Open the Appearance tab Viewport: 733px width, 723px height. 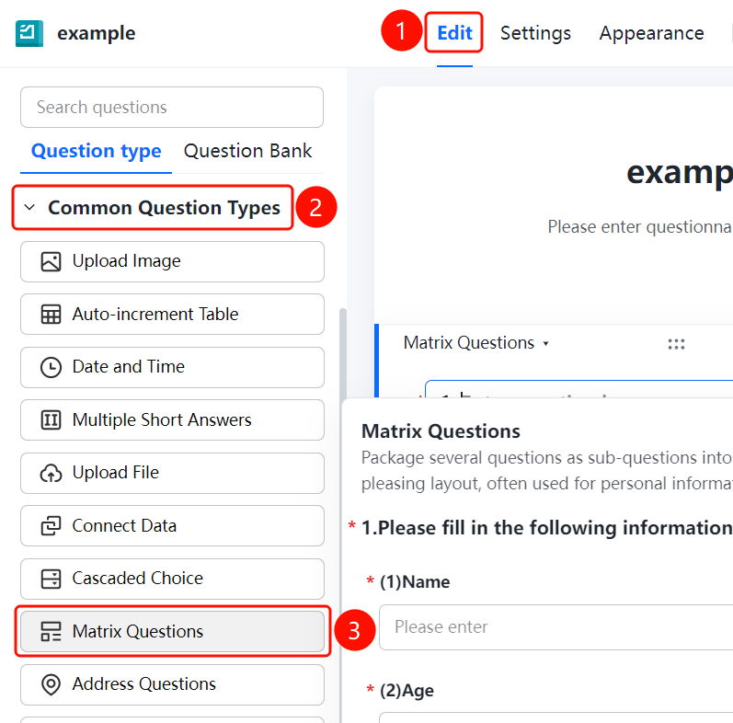651,33
